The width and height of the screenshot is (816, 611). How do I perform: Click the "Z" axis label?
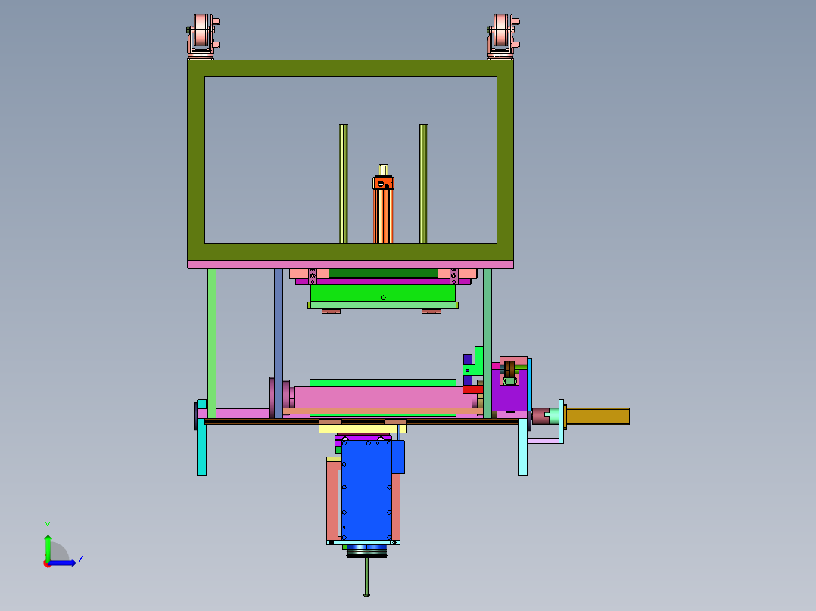click(x=81, y=559)
